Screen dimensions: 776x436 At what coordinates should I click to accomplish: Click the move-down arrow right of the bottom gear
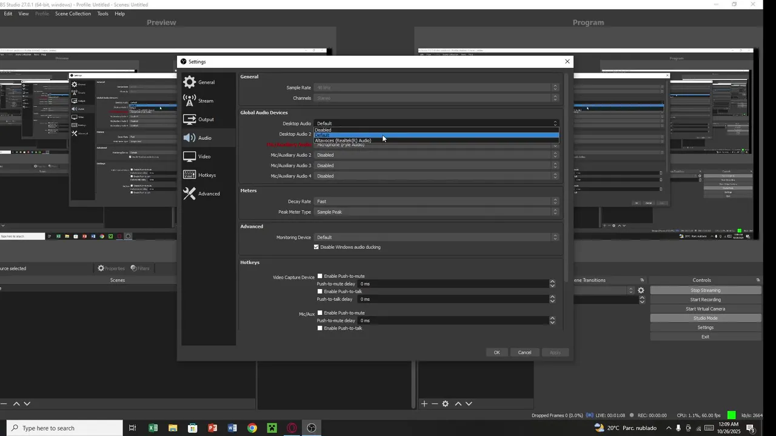click(x=469, y=403)
